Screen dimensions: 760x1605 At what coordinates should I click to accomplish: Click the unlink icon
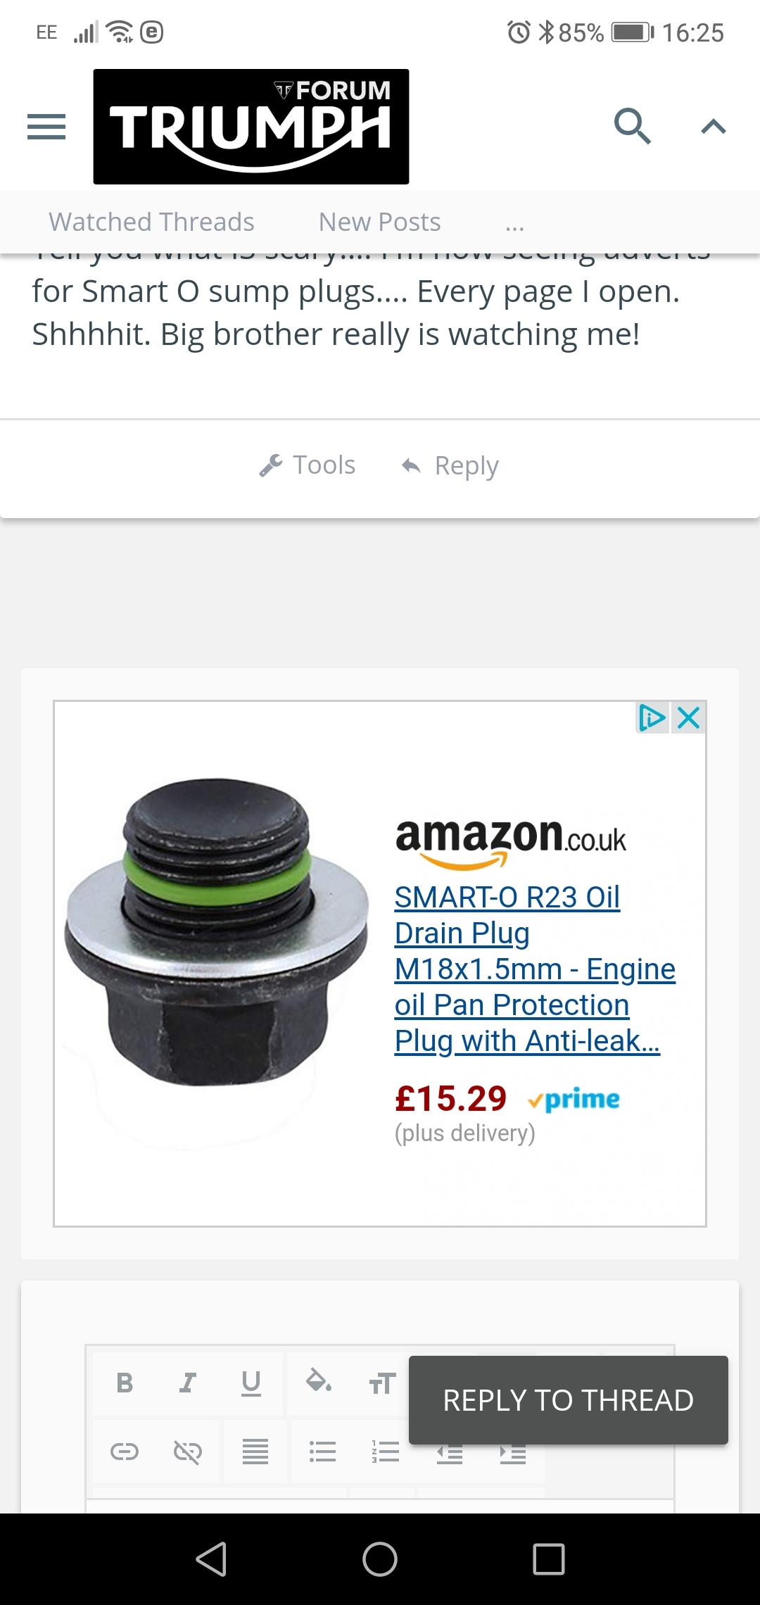(187, 1452)
